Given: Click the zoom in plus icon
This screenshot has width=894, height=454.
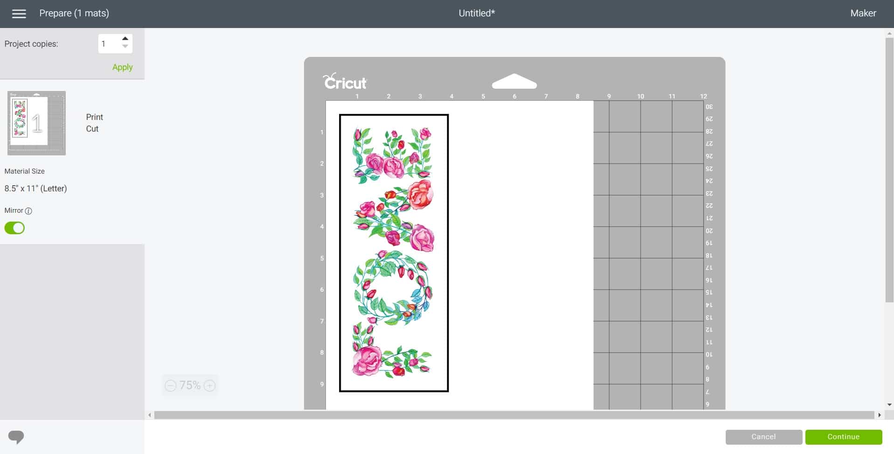Looking at the screenshot, I should 210,385.
